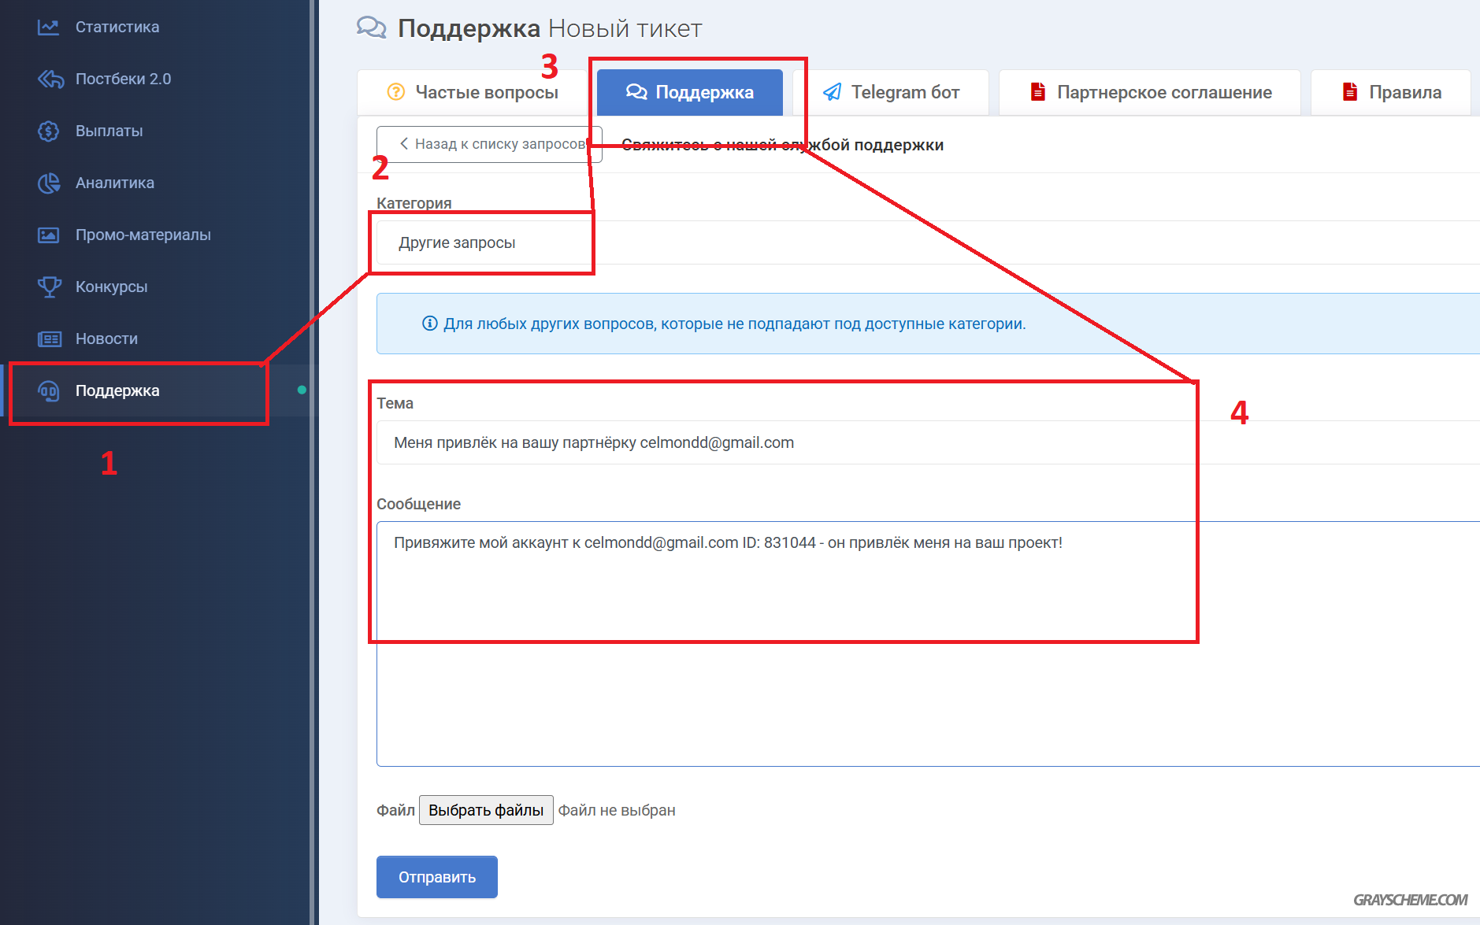Click into the Тема subject field

pos(866,442)
